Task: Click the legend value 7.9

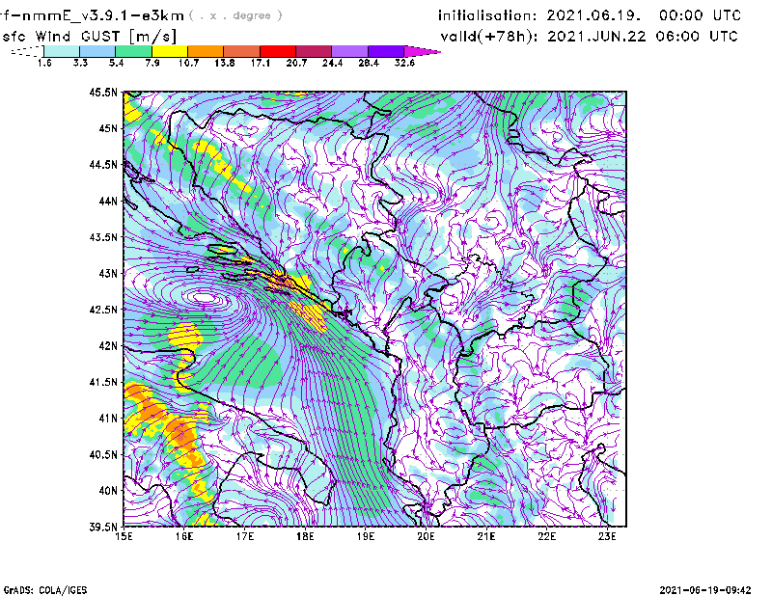Action: (152, 63)
